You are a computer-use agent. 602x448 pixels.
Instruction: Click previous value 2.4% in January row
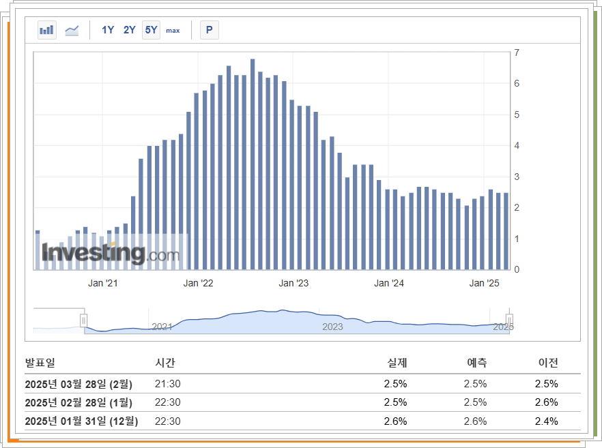coord(547,421)
